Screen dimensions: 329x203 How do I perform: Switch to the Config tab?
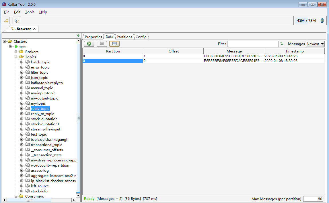click(141, 37)
